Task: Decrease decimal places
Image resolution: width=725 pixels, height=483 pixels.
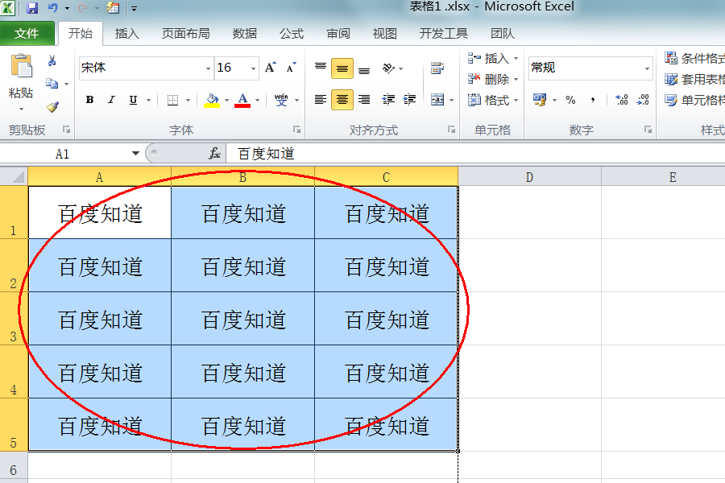Action: pos(643,100)
